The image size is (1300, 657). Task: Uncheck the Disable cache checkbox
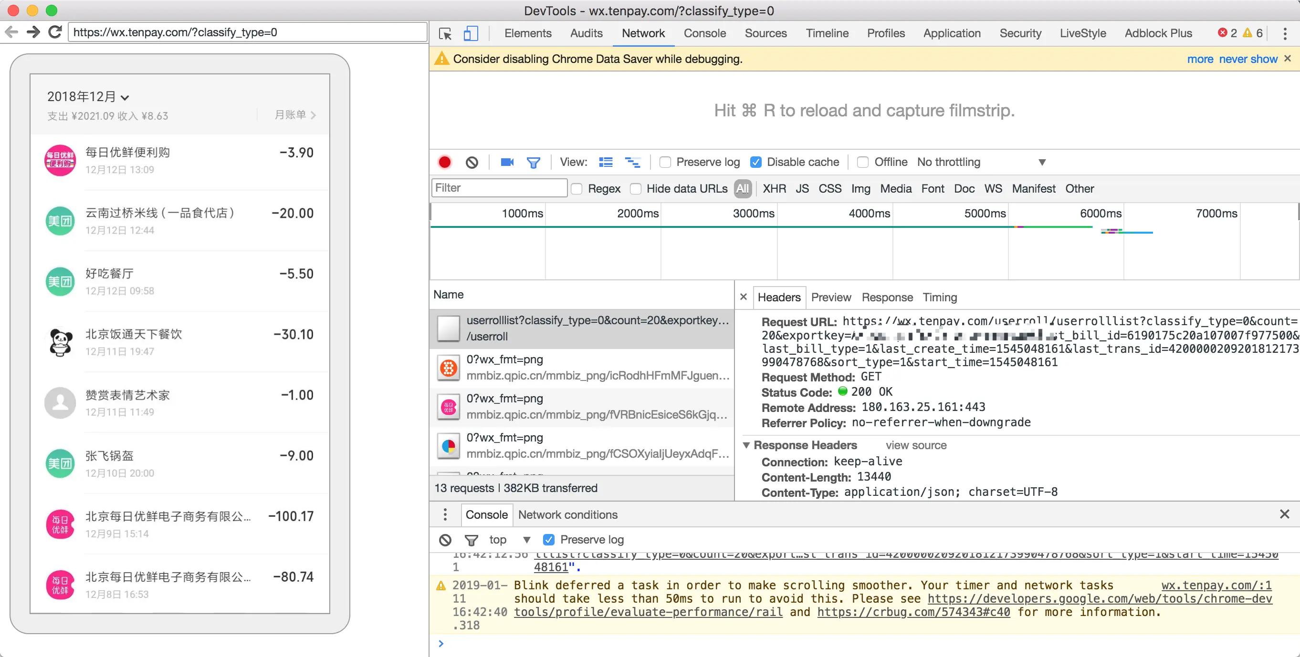[755, 163]
